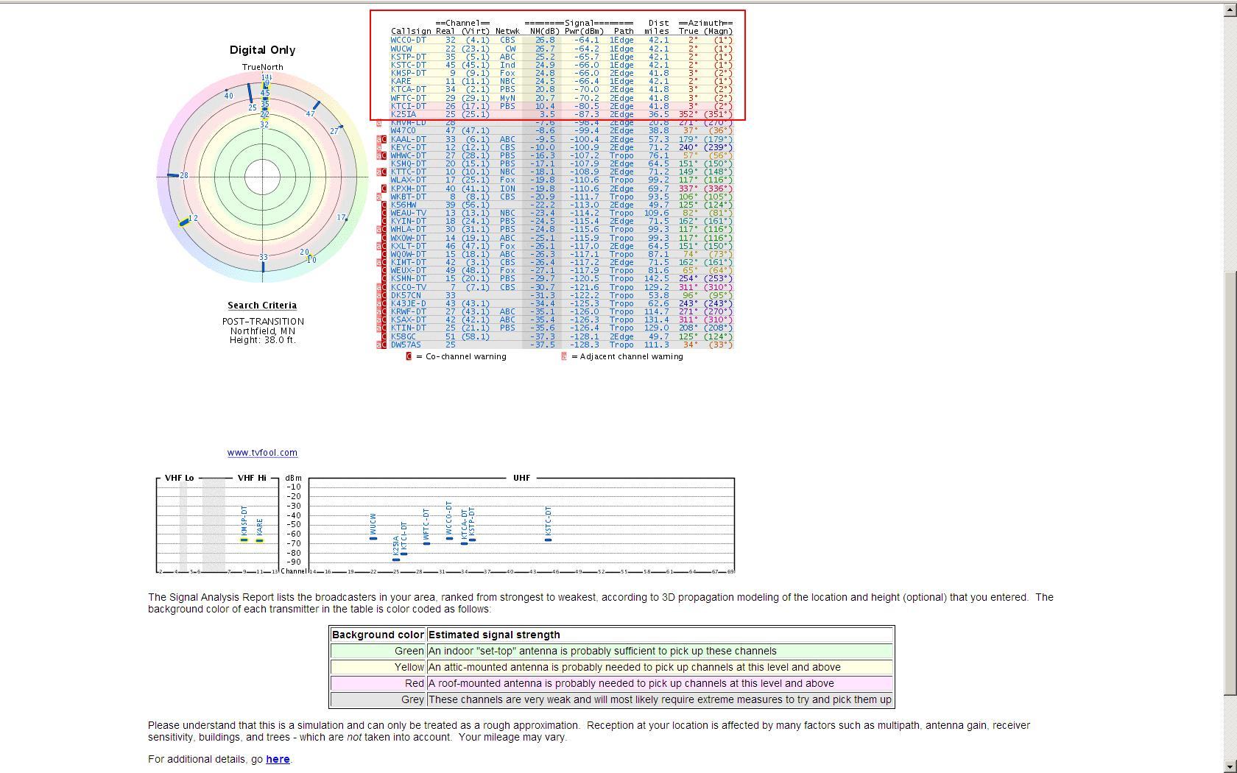Image resolution: width=1237 pixels, height=773 pixels.
Task: Click the 'Height: 38.0 ft.' text
Action: [x=263, y=340]
